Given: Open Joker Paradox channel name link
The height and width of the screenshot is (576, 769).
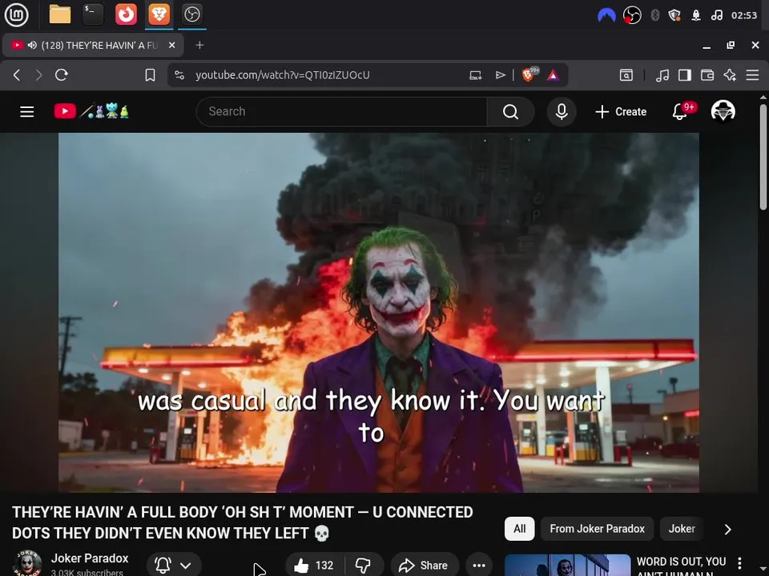Looking at the screenshot, I should [90, 558].
